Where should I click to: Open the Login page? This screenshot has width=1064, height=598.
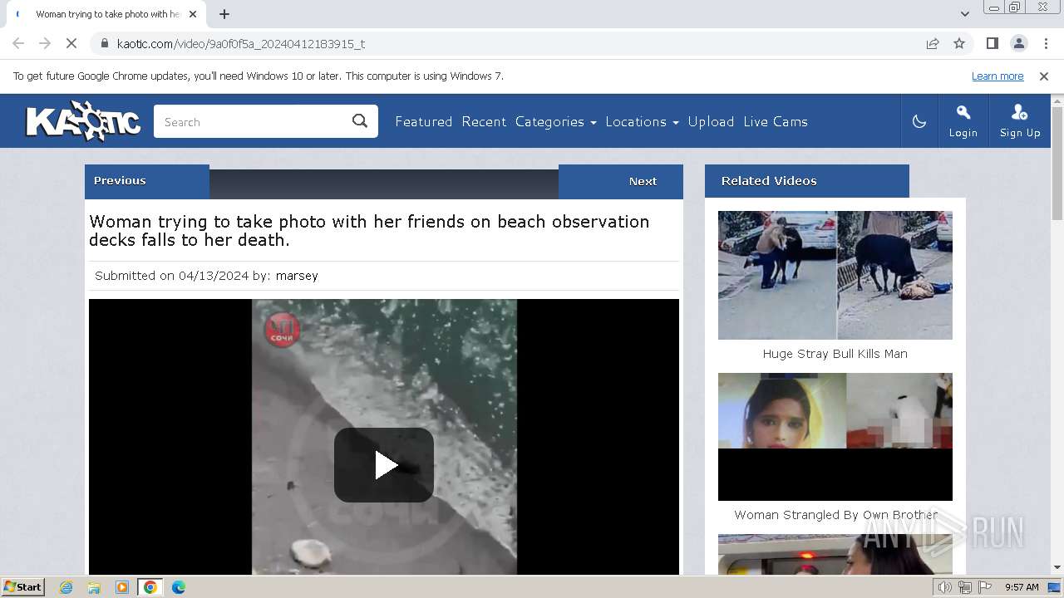963,121
